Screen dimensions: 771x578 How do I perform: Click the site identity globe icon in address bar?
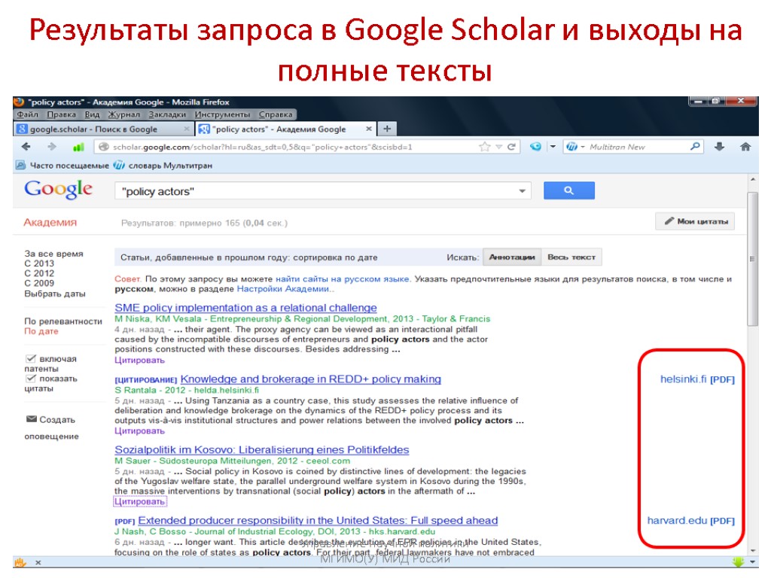(x=103, y=147)
